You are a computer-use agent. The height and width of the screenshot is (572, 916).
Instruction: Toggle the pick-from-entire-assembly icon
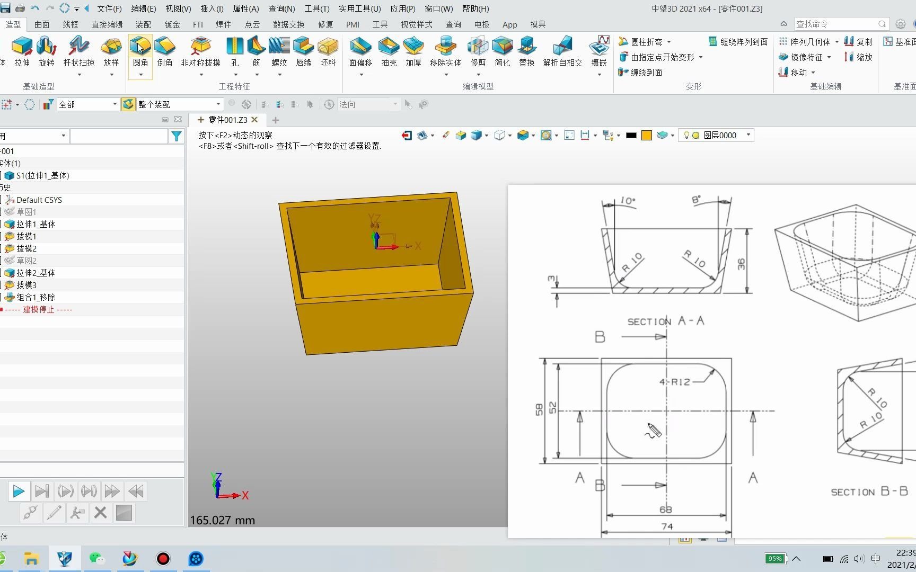click(x=128, y=104)
